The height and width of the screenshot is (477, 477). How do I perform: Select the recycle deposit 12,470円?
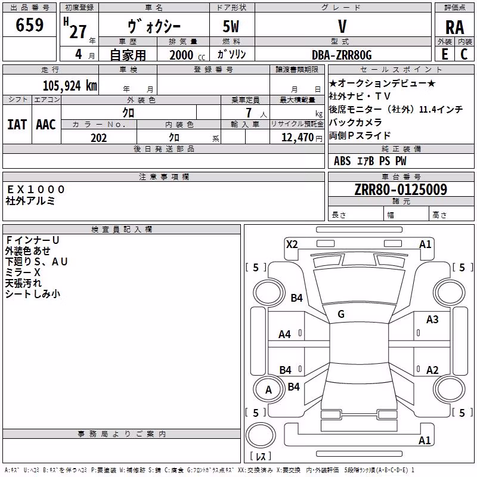(x=302, y=138)
